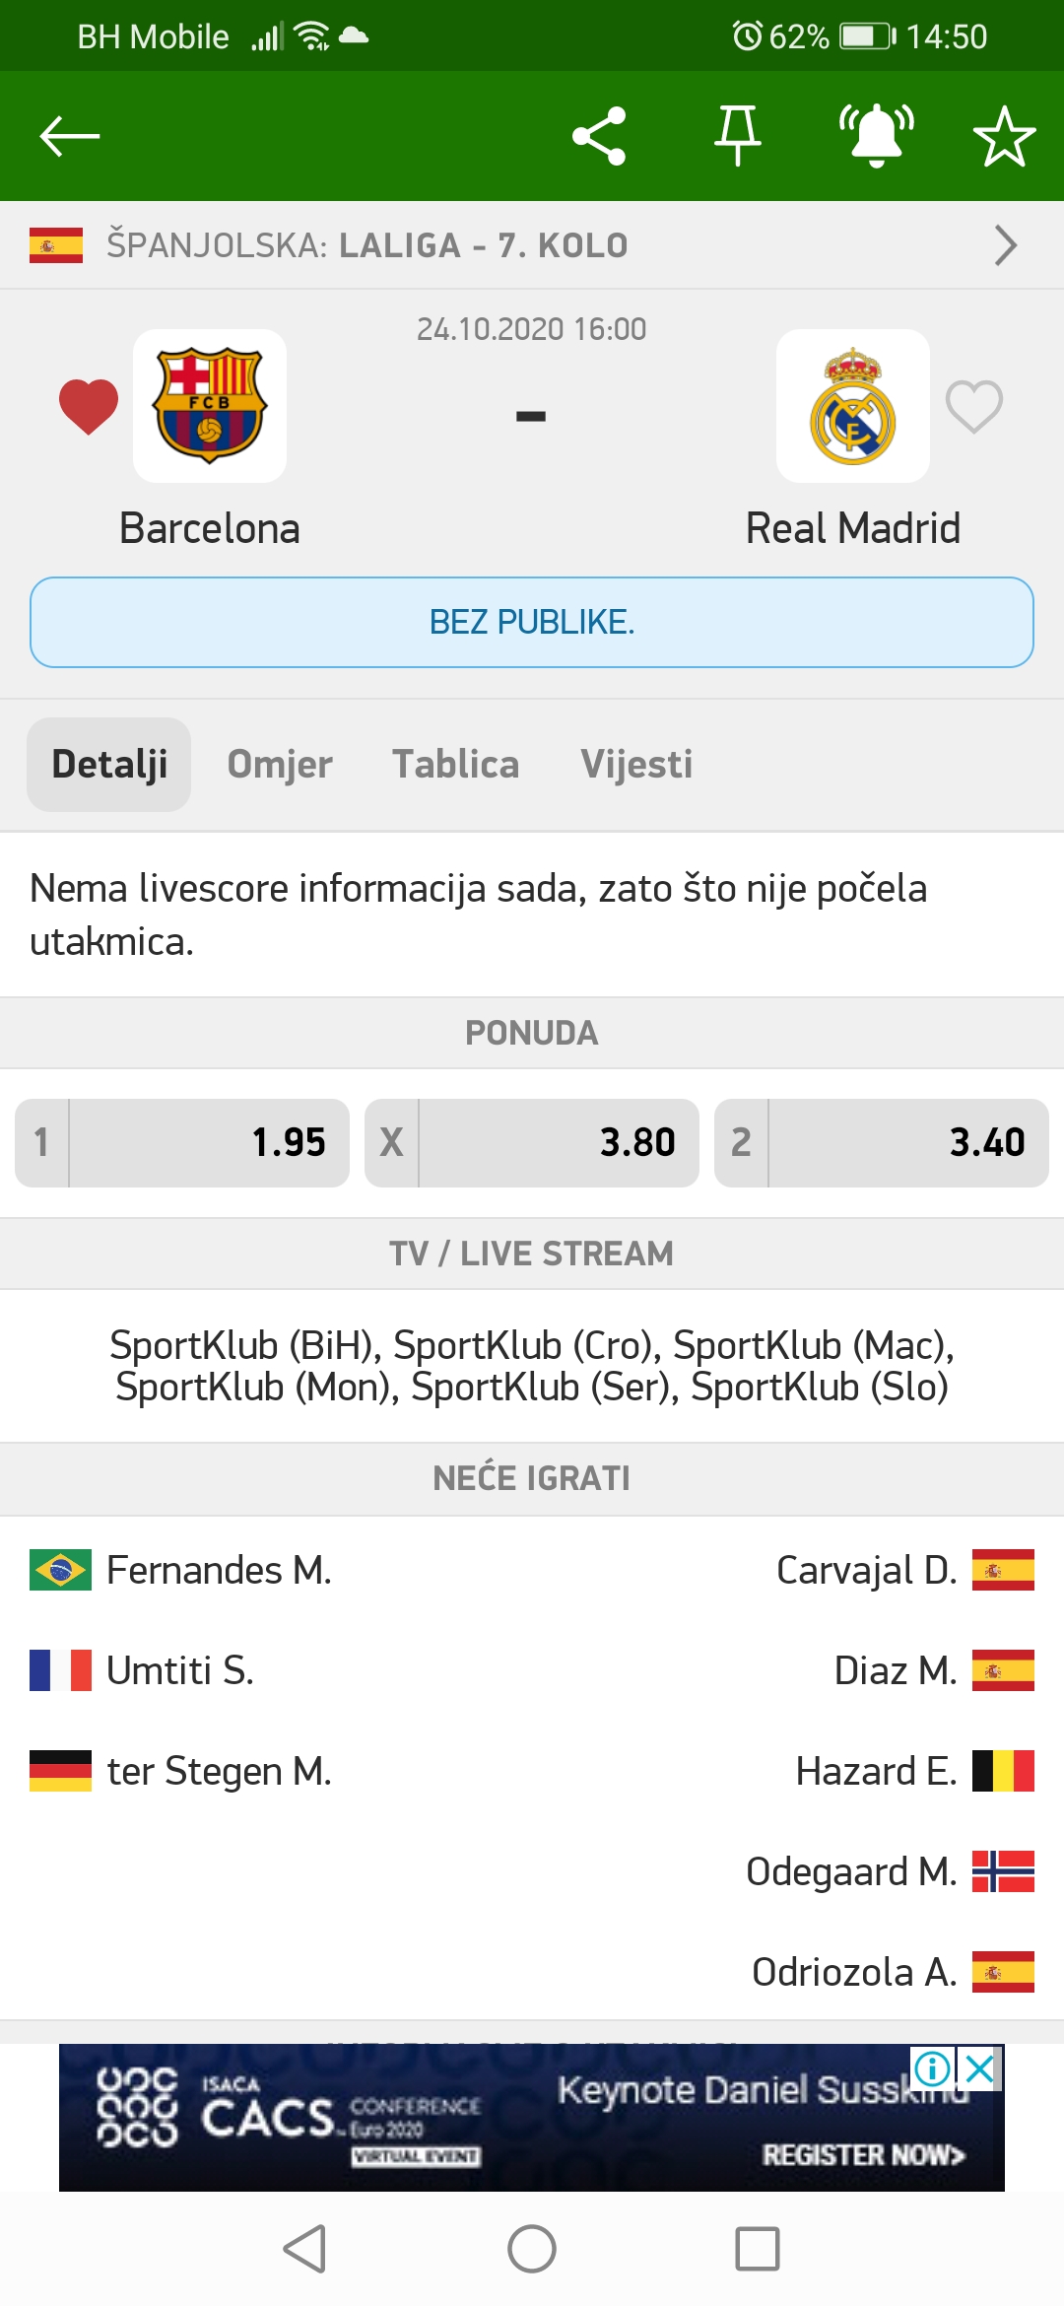Viewport: 1064px width, 2306px height.
Task: Switch to the Tablica tab
Action: point(456,765)
